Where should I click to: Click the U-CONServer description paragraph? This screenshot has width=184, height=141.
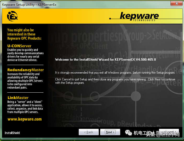pyautogui.click(x=25, y=55)
